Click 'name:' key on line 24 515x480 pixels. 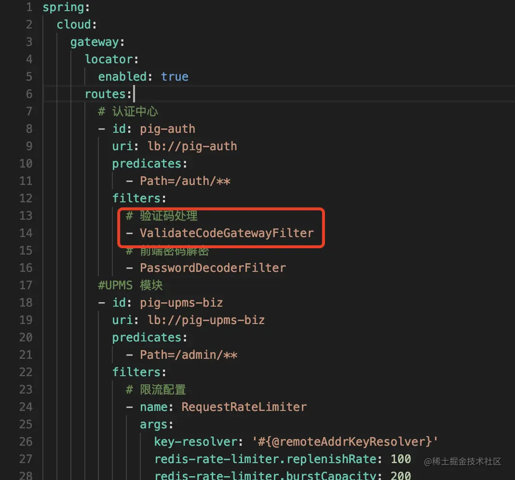(x=156, y=407)
